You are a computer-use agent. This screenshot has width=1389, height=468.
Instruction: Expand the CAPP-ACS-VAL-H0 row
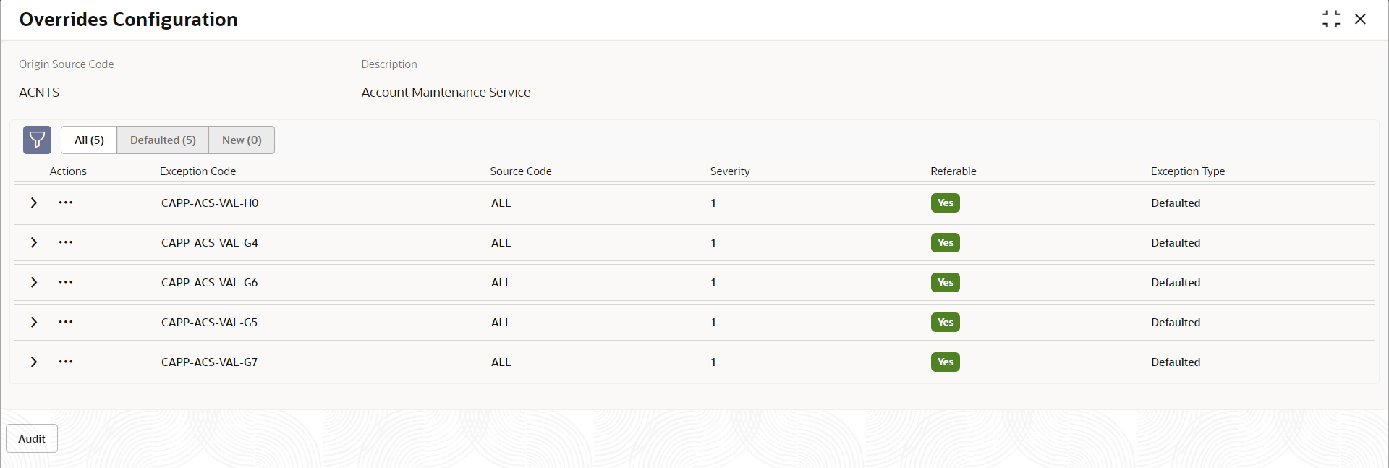(x=33, y=203)
